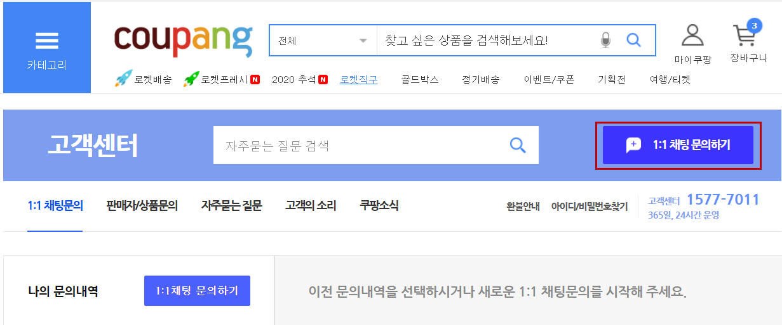This screenshot has width=782, height=325.
Task: Open the 장바구니 cart icon
Action: (745, 37)
